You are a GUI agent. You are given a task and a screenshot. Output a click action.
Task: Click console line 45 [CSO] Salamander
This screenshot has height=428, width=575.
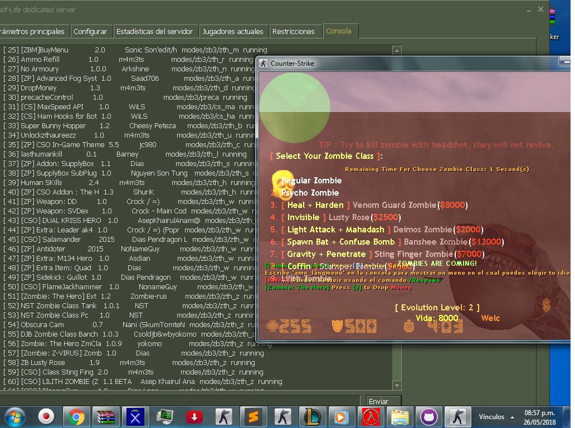128,240
